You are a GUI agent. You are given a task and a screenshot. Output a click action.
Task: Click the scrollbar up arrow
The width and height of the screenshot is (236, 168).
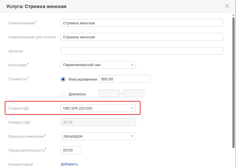point(233,15)
